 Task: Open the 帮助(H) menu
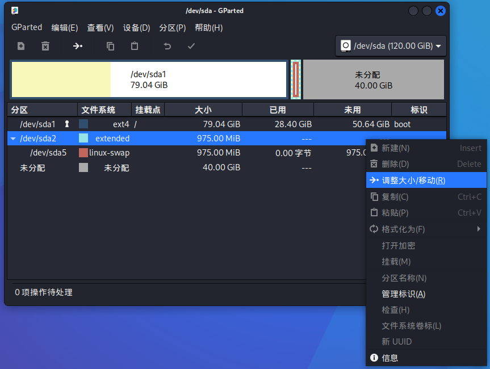coord(209,27)
